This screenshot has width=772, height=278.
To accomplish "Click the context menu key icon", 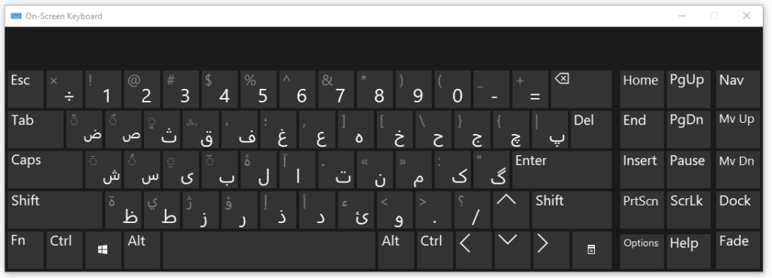I will (x=591, y=250).
